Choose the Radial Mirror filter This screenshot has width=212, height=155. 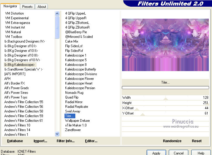pyautogui.click(x=74, y=102)
